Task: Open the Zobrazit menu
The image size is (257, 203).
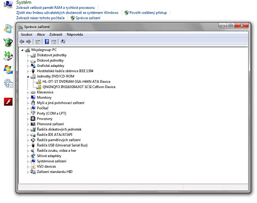Action: 55,34
